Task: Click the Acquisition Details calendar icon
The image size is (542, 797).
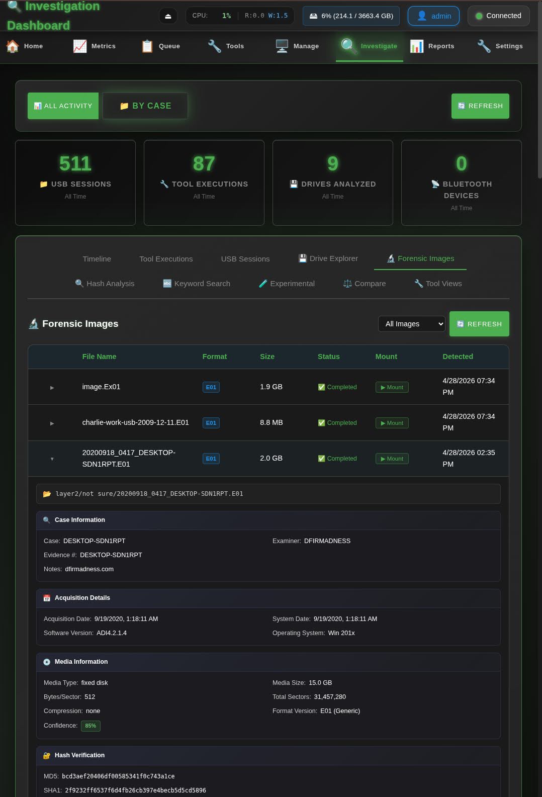Action: click(x=47, y=598)
